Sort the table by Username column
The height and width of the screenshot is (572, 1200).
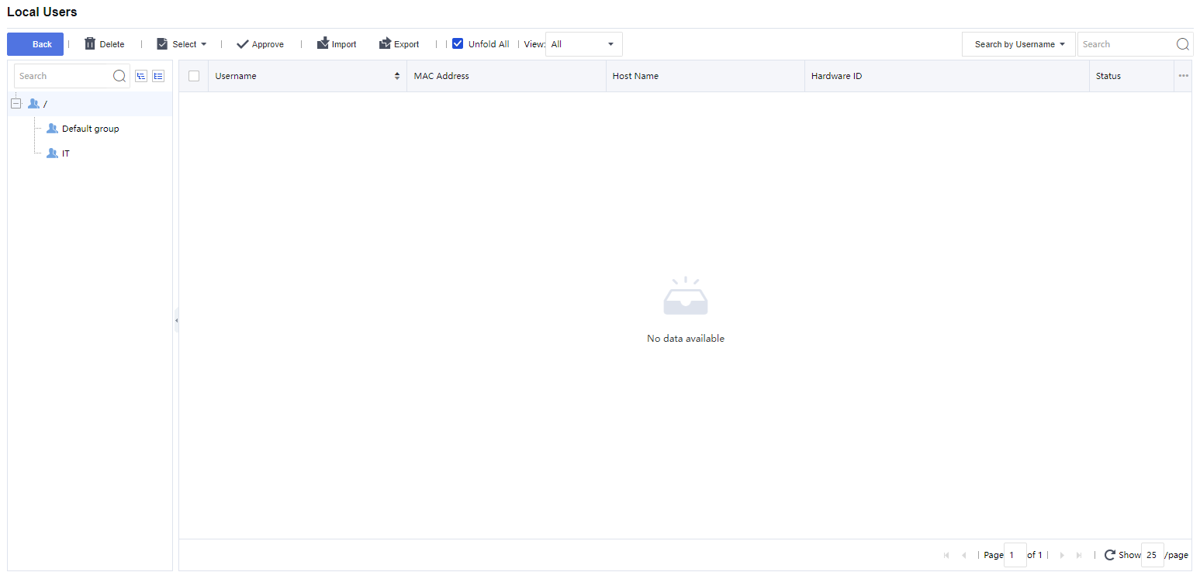[397, 76]
